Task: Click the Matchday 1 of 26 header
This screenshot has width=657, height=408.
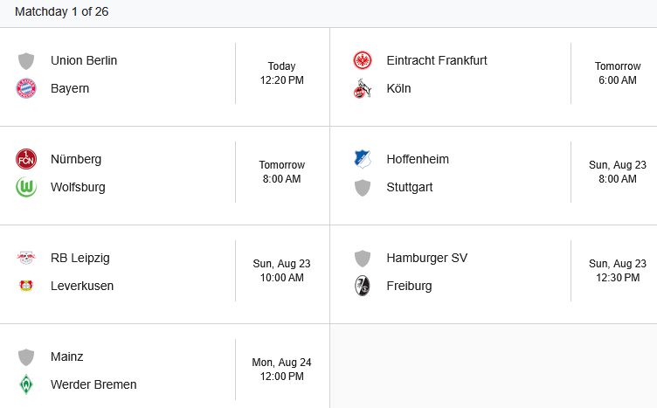Action: coord(61,11)
